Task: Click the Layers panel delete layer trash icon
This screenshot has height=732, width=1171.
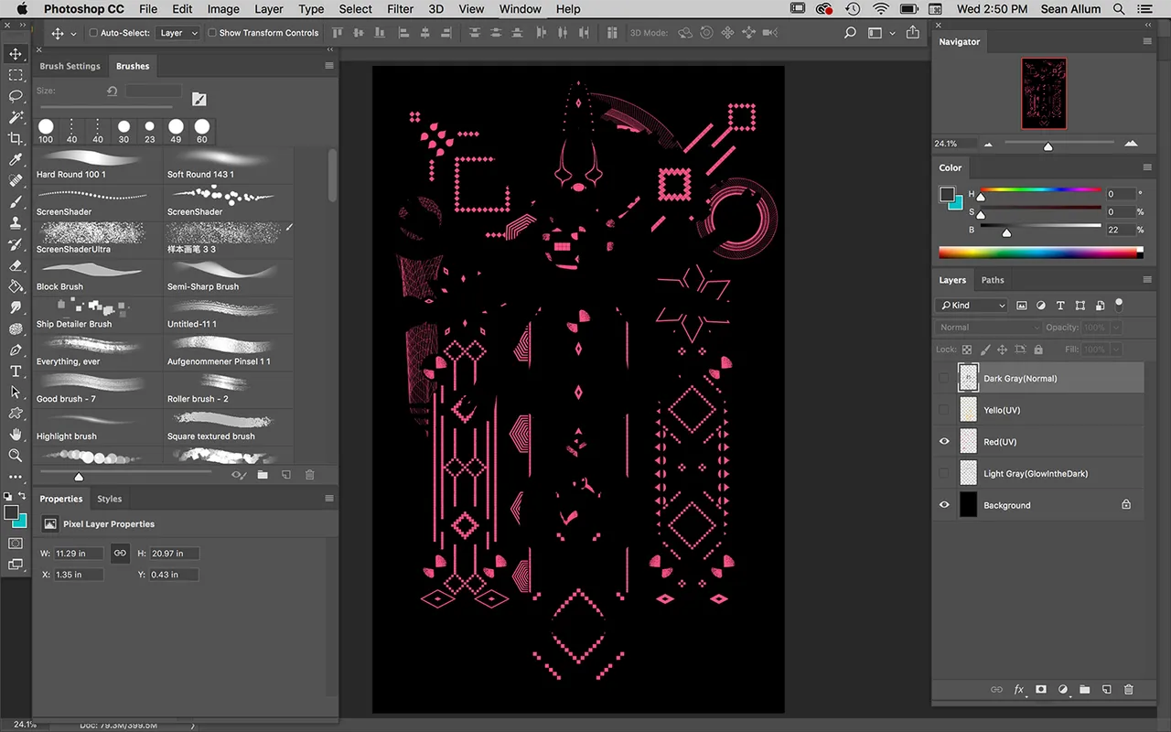Action: [x=1128, y=689]
